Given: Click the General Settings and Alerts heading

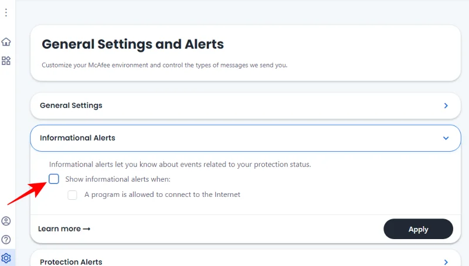Looking at the screenshot, I should (x=132, y=44).
